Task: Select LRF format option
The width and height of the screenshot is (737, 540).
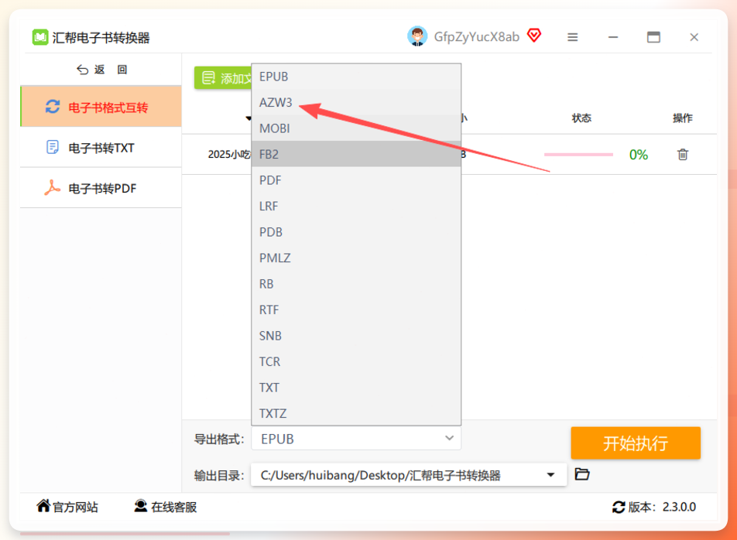Action: click(356, 206)
